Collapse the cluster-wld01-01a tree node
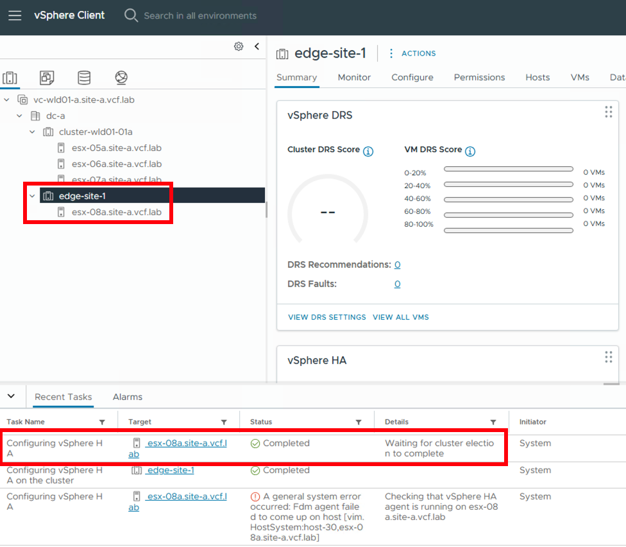Screen dimensions: 626x547 pyautogui.click(x=33, y=131)
